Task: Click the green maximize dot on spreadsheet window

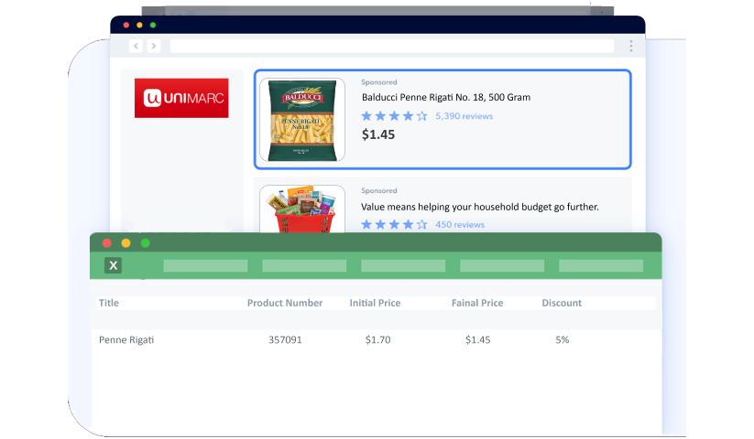Action: (x=146, y=243)
